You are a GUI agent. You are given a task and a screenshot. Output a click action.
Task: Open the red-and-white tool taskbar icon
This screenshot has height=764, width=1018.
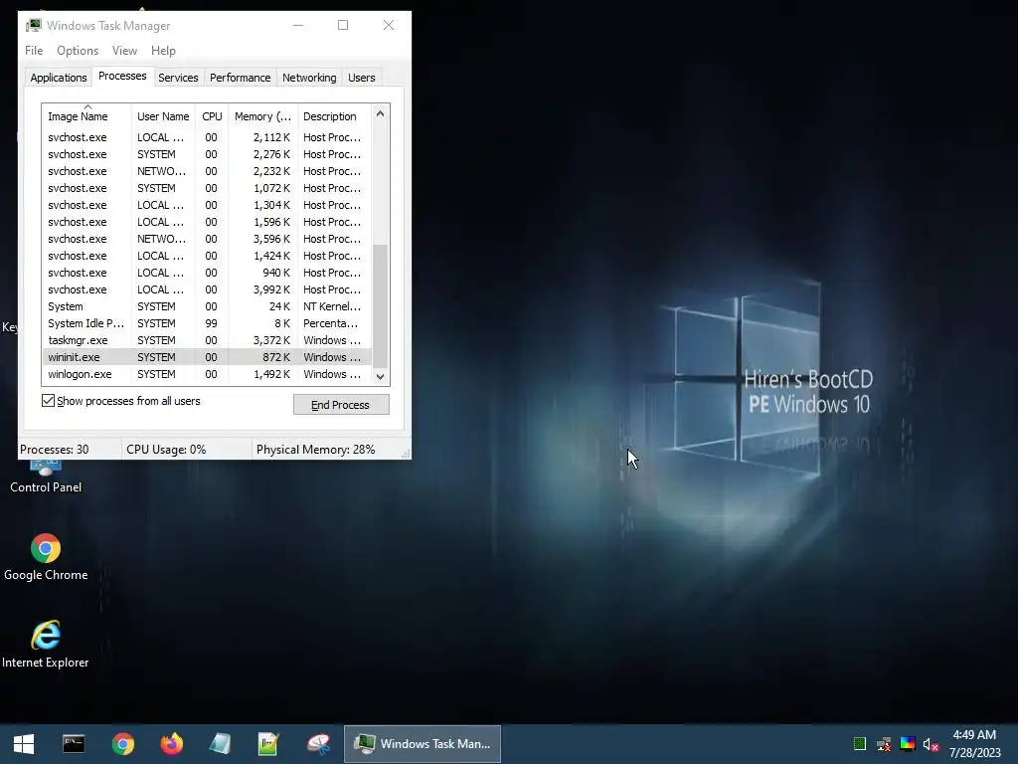pos(318,744)
